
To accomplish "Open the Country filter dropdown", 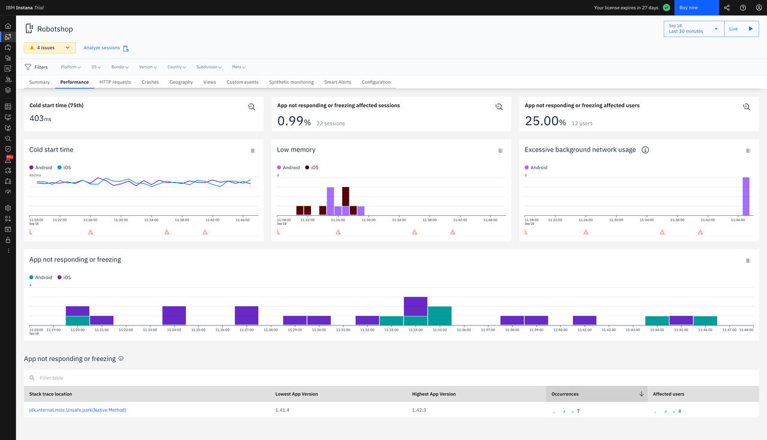I will click(176, 67).
